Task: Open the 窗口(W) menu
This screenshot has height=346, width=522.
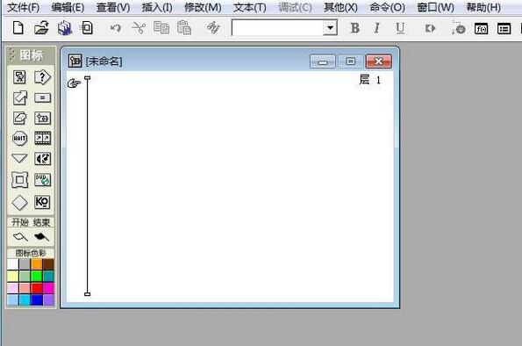Action: (x=435, y=7)
